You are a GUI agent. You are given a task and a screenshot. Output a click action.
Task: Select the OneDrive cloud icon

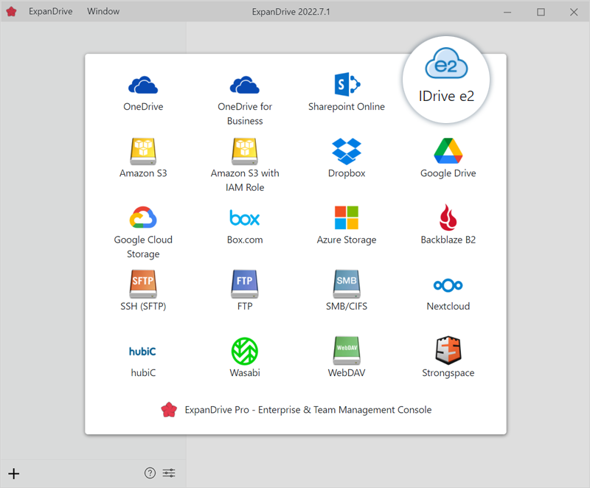tap(143, 85)
